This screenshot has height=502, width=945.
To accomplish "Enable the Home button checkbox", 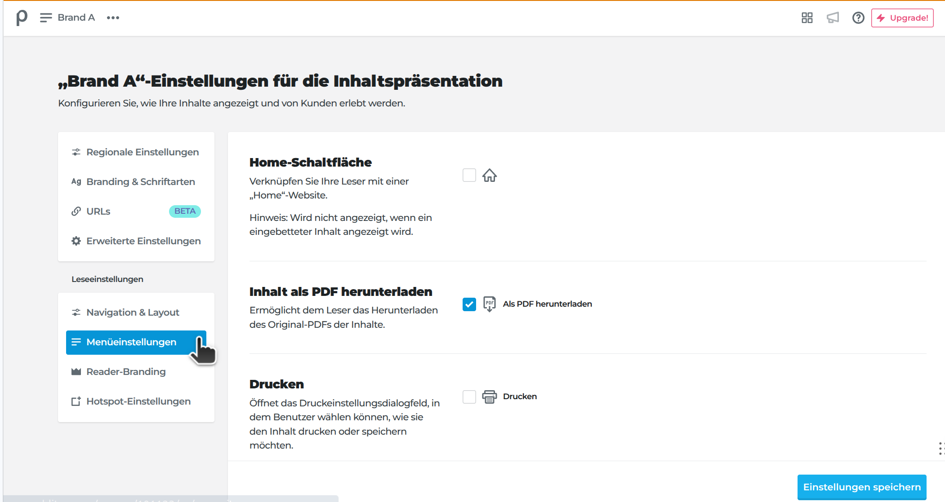I will point(469,175).
